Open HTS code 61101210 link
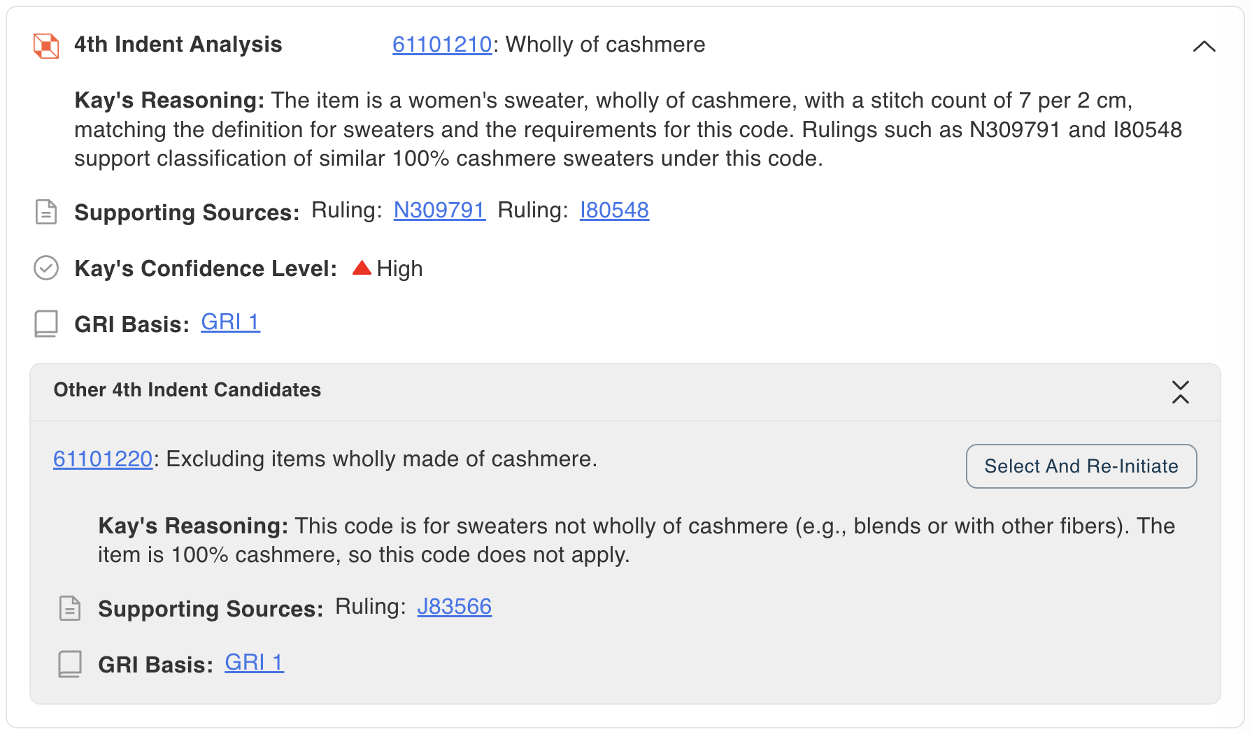1252x734 pixels. tap(442, 45)
